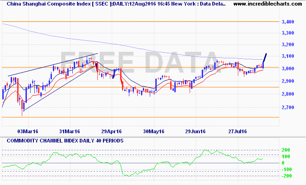
Task: Click the 29Apr16 date marker
Action: (111, 131)
